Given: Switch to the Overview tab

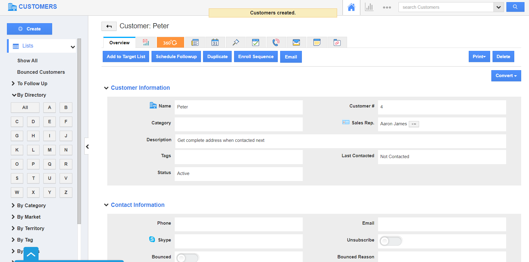Looking at the screenshot, I should (x=119, y=43).
